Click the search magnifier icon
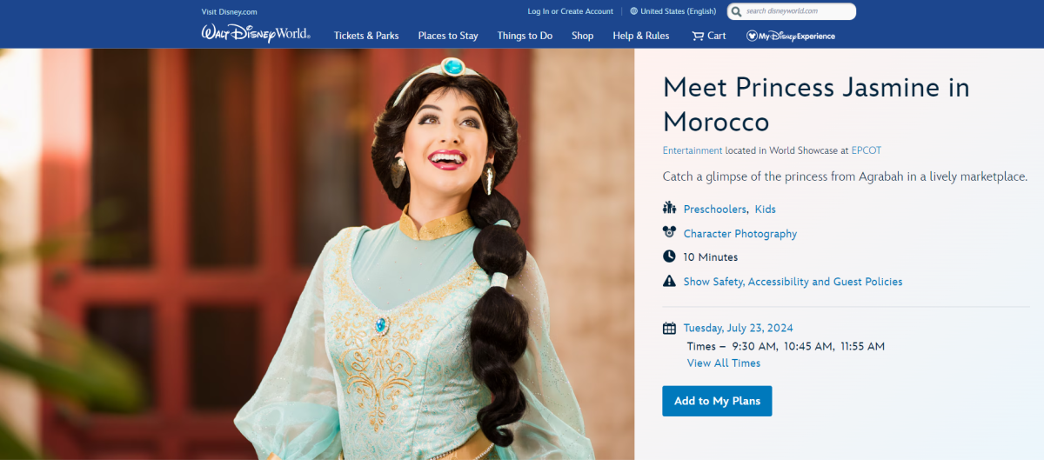This screenshot has width=1044, height=466. [736, 11]
